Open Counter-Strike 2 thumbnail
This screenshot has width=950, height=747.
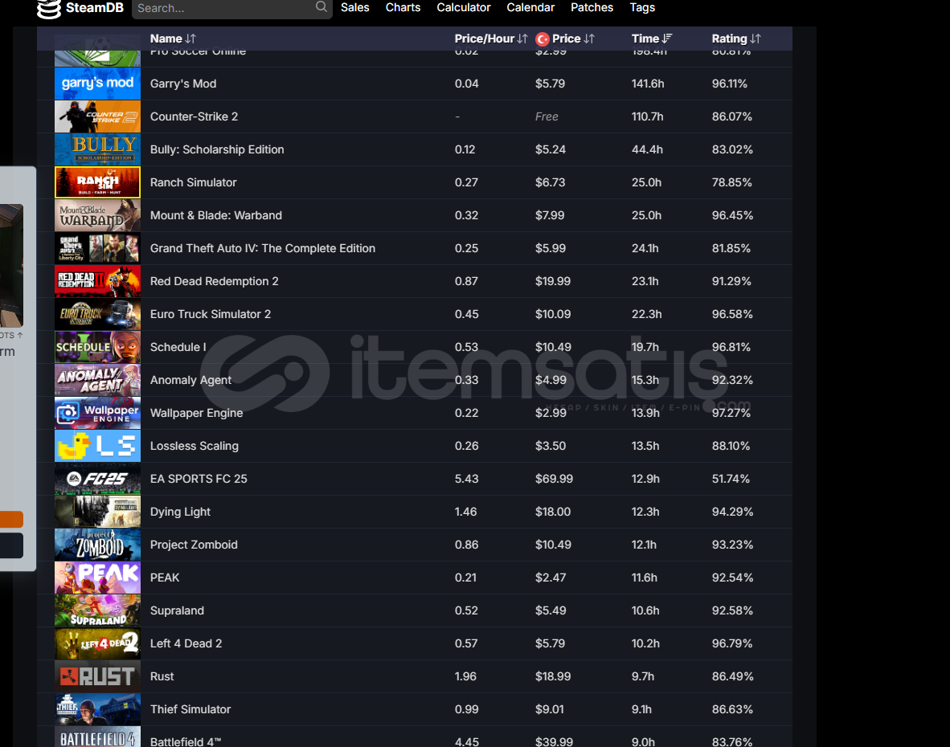[97, 116]
